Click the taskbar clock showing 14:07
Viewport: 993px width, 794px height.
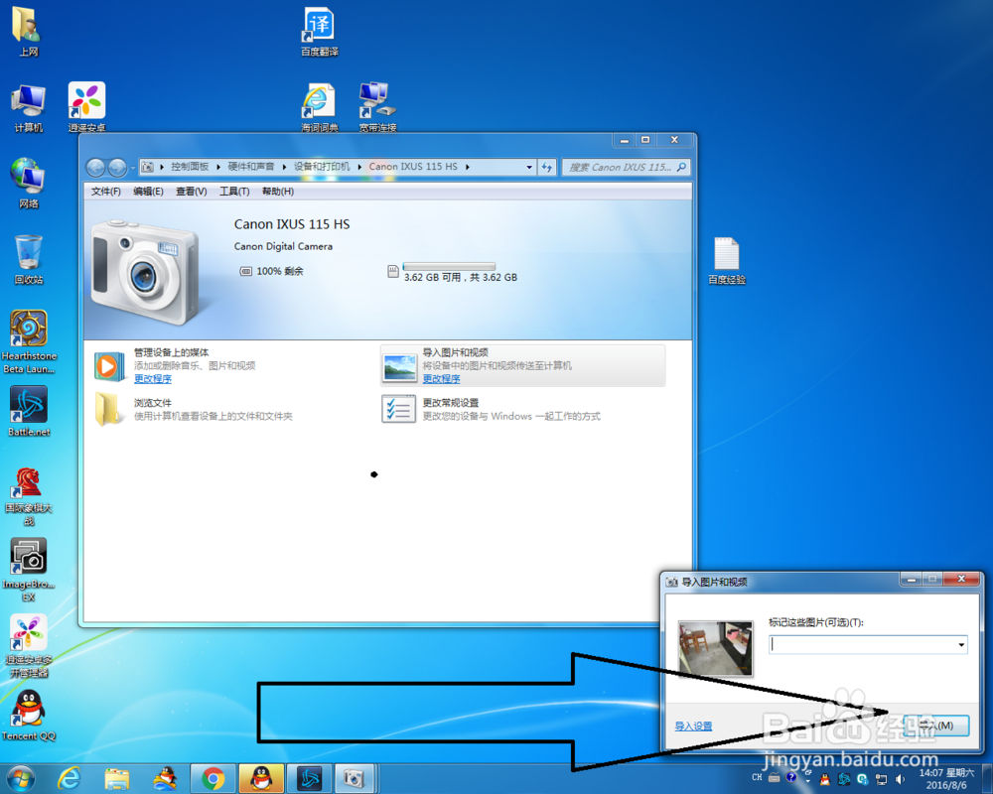click(946, 779)
